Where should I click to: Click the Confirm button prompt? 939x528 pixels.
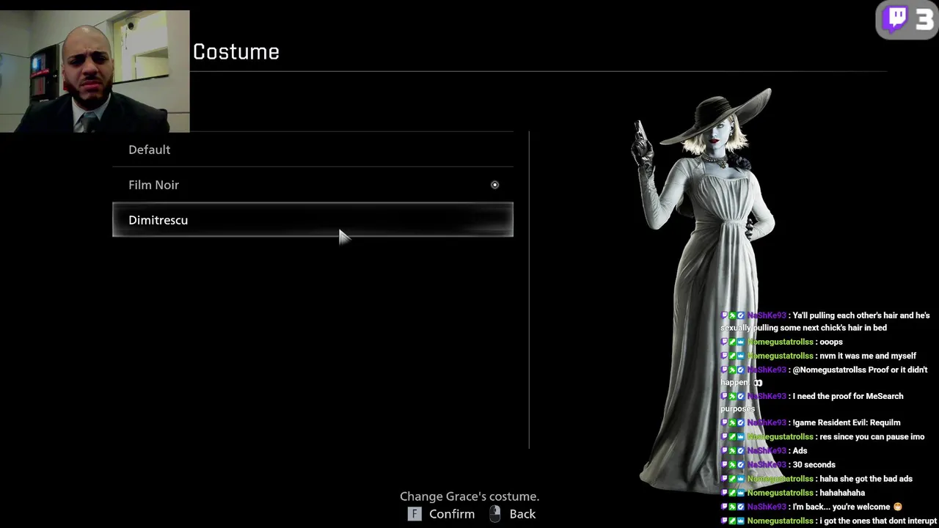click(x=452, y=514)
